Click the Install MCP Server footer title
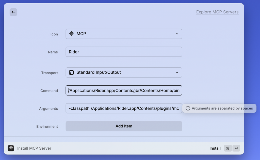This screenshot has width=260, height=160. click(x=34, y=148)
